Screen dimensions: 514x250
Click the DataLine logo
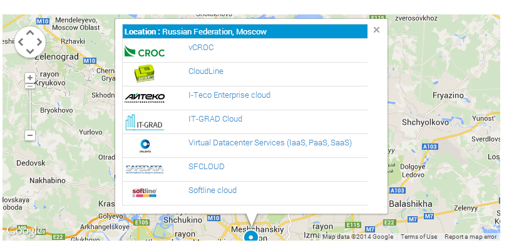point(144,73)
